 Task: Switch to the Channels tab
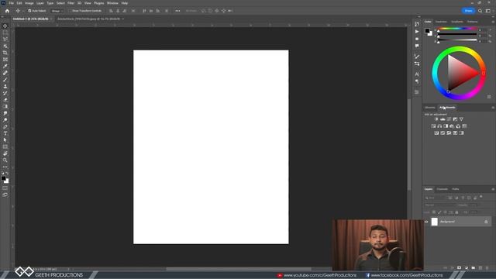click(443, 189)
